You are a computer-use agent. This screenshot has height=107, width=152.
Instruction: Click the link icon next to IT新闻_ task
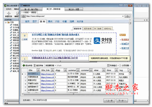11,25
